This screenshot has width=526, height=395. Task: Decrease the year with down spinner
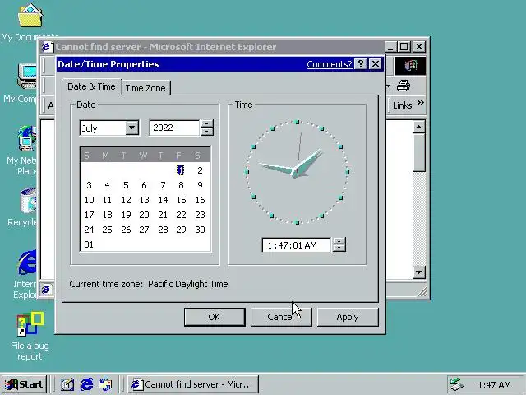click(206, 132)
